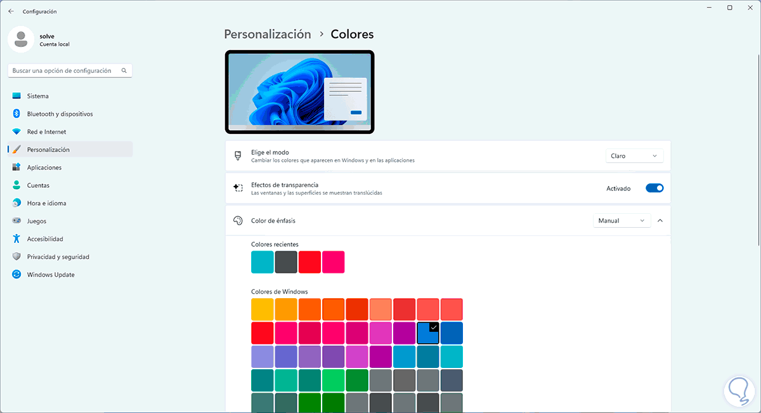Viewport: 761px width, 413px height.
Task: Pick the recent red color swatch
Action: coord(310,262)
